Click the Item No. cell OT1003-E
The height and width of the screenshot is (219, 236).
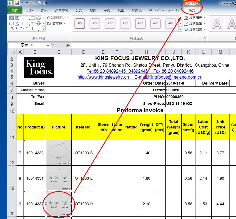(84, 178)
